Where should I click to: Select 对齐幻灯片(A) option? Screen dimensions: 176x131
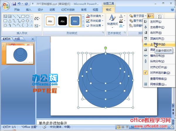pos(159,67)
